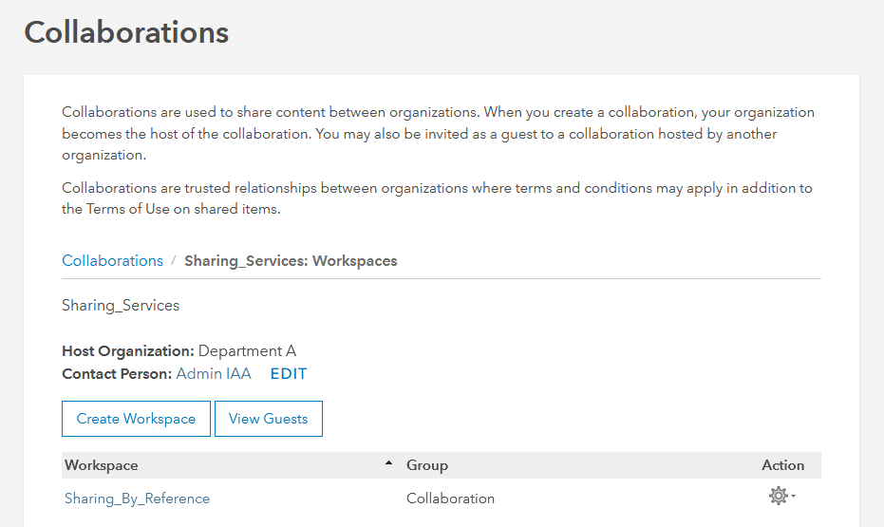This screenshot has width=884, height=527.
Task: Click the paragraph describing collaboration hosting
Action: tap(438, 133)
